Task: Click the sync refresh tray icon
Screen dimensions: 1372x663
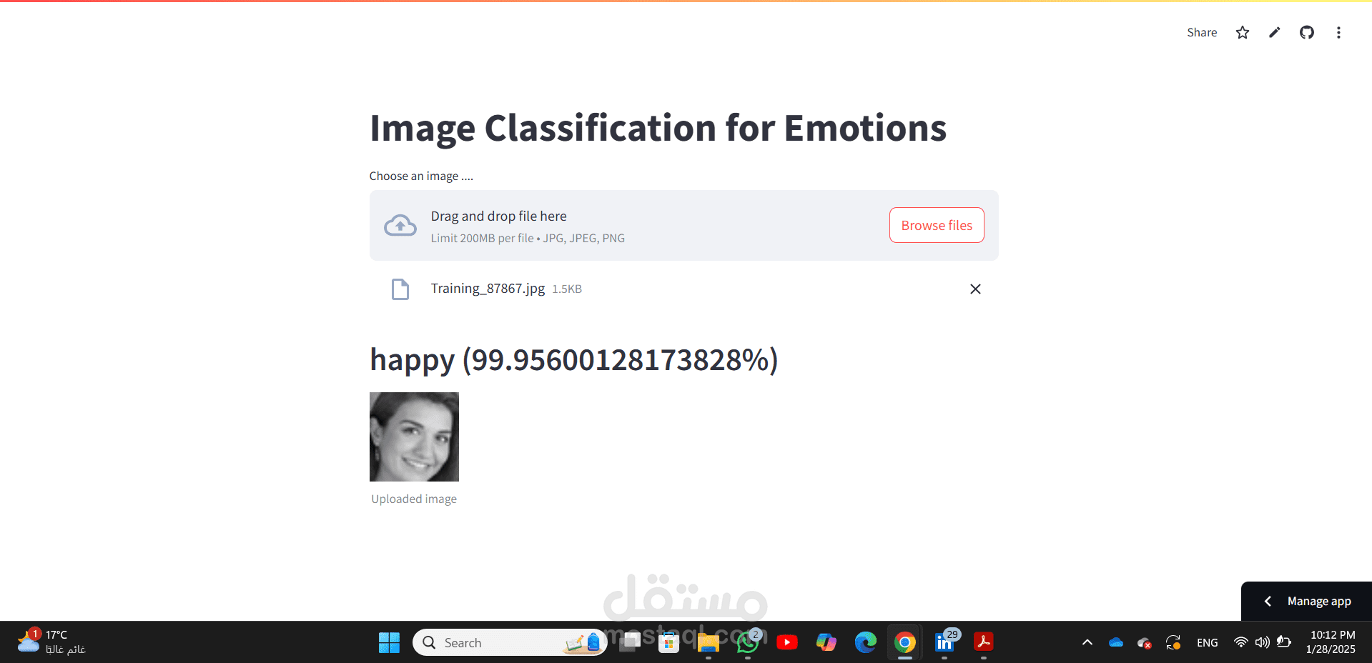Action: pyautogui.click(x=1173, y=642)
